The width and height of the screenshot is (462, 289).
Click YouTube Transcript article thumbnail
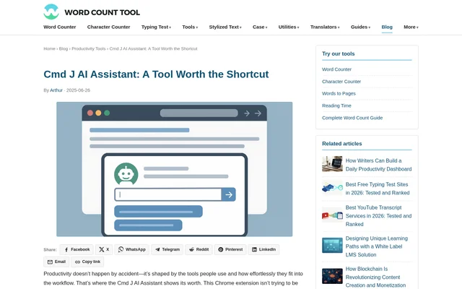pyautogui.click(x=332, y=215)
